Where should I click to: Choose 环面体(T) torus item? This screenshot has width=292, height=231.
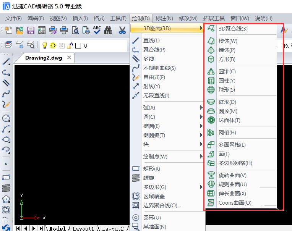click(241, 120)
